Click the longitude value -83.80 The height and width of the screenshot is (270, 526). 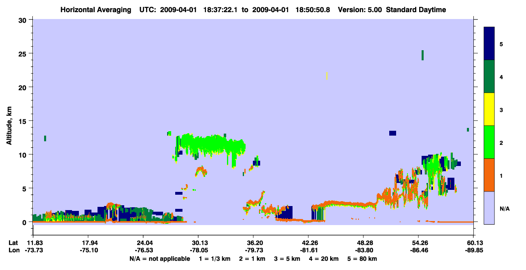point(363,251)
